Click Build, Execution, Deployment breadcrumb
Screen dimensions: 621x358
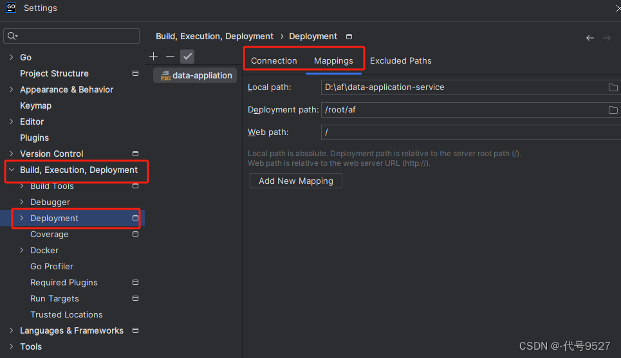click(214, 37)
